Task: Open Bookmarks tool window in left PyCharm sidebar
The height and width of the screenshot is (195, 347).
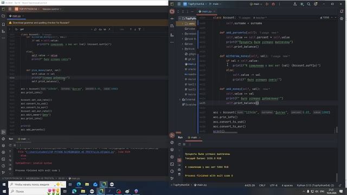Action: (x=3, y=24)
